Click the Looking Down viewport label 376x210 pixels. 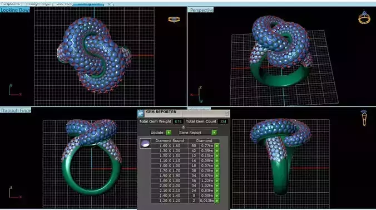pyautogui.click(x=15, y=10)
